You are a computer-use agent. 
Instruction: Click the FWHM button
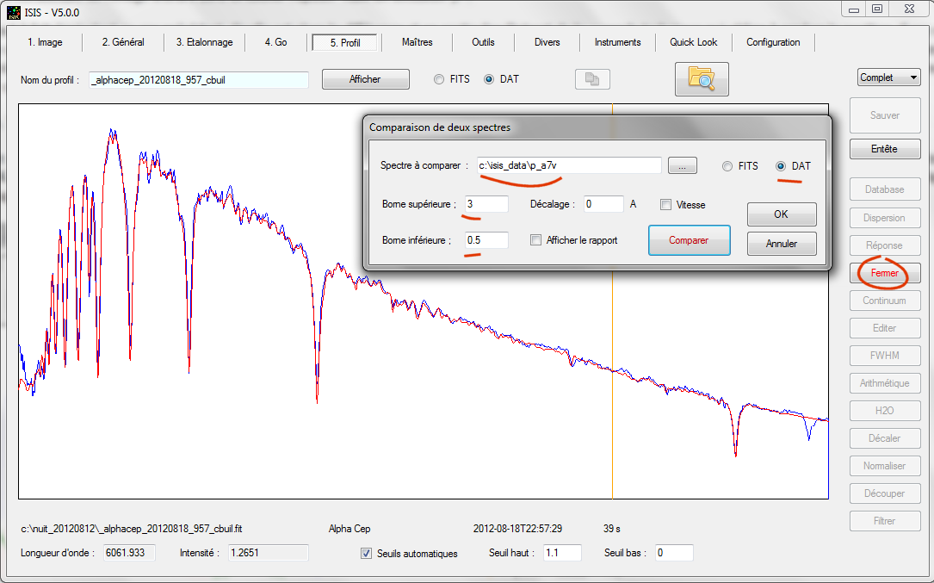885,356
